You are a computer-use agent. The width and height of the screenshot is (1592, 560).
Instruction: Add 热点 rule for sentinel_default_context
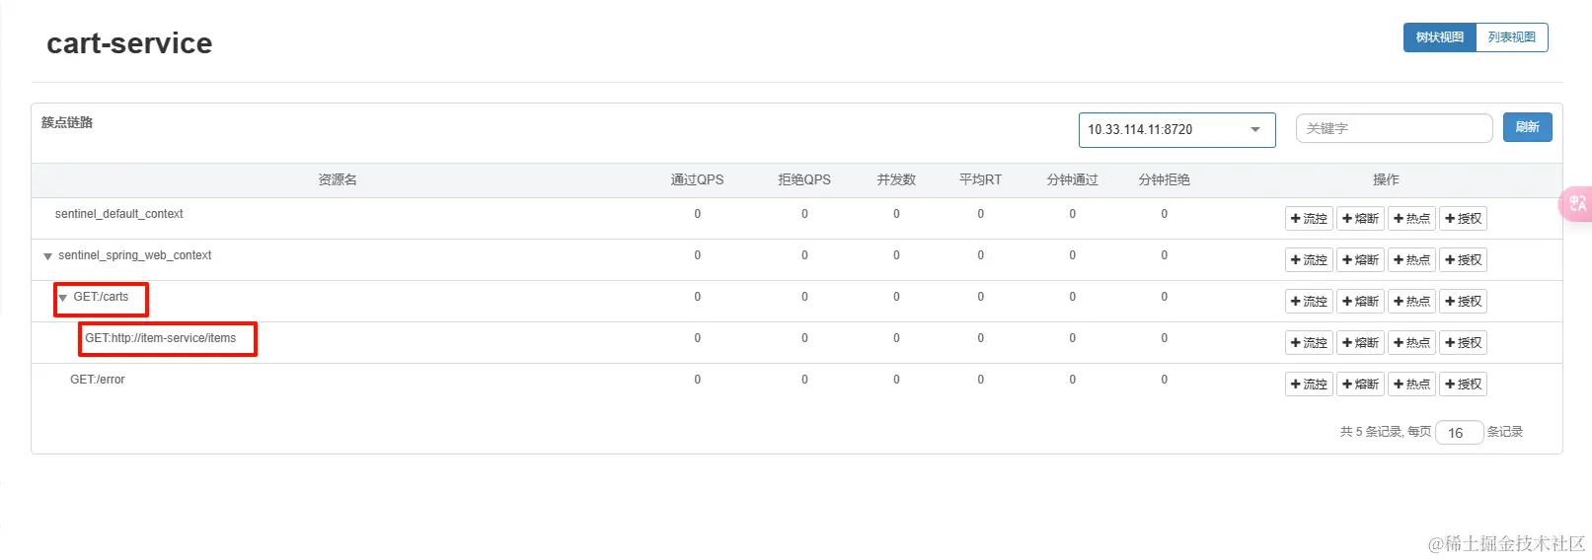click(1411, 219)
